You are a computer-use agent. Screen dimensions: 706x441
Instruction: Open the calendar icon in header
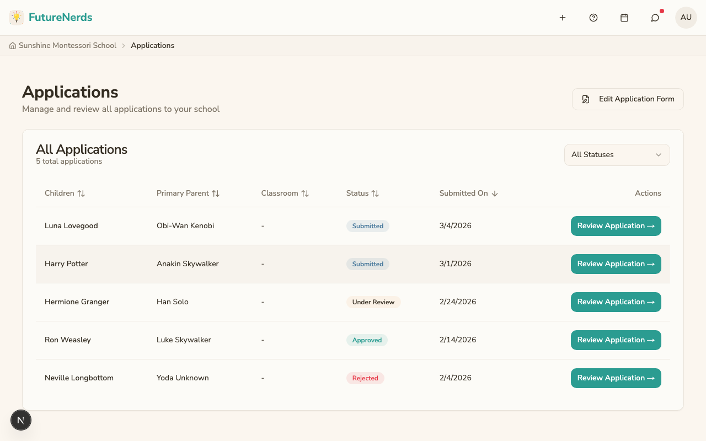(x=624, y=18)
